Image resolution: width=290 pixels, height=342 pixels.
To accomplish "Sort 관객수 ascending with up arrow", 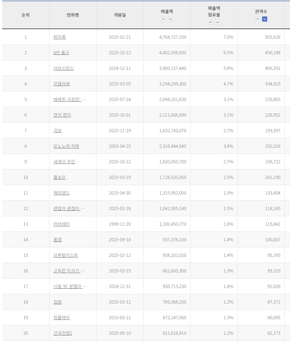I will tap(258, 19).
